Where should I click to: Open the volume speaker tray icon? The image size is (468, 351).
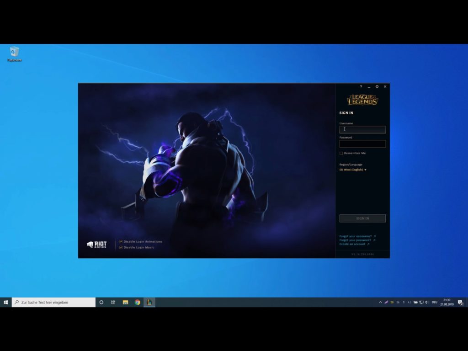pos(427,302)
